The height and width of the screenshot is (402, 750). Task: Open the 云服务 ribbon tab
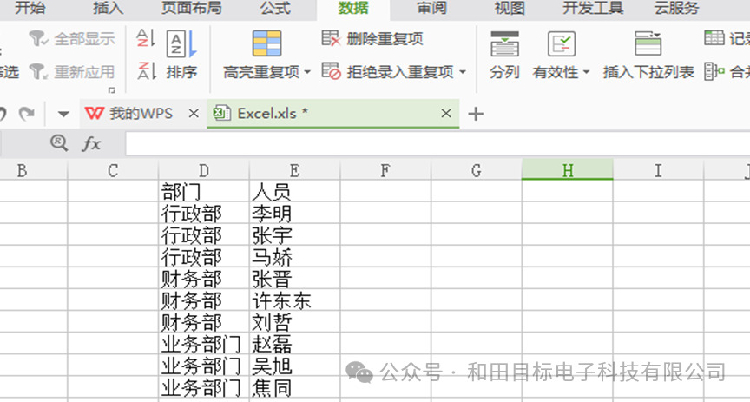(677, 8)
